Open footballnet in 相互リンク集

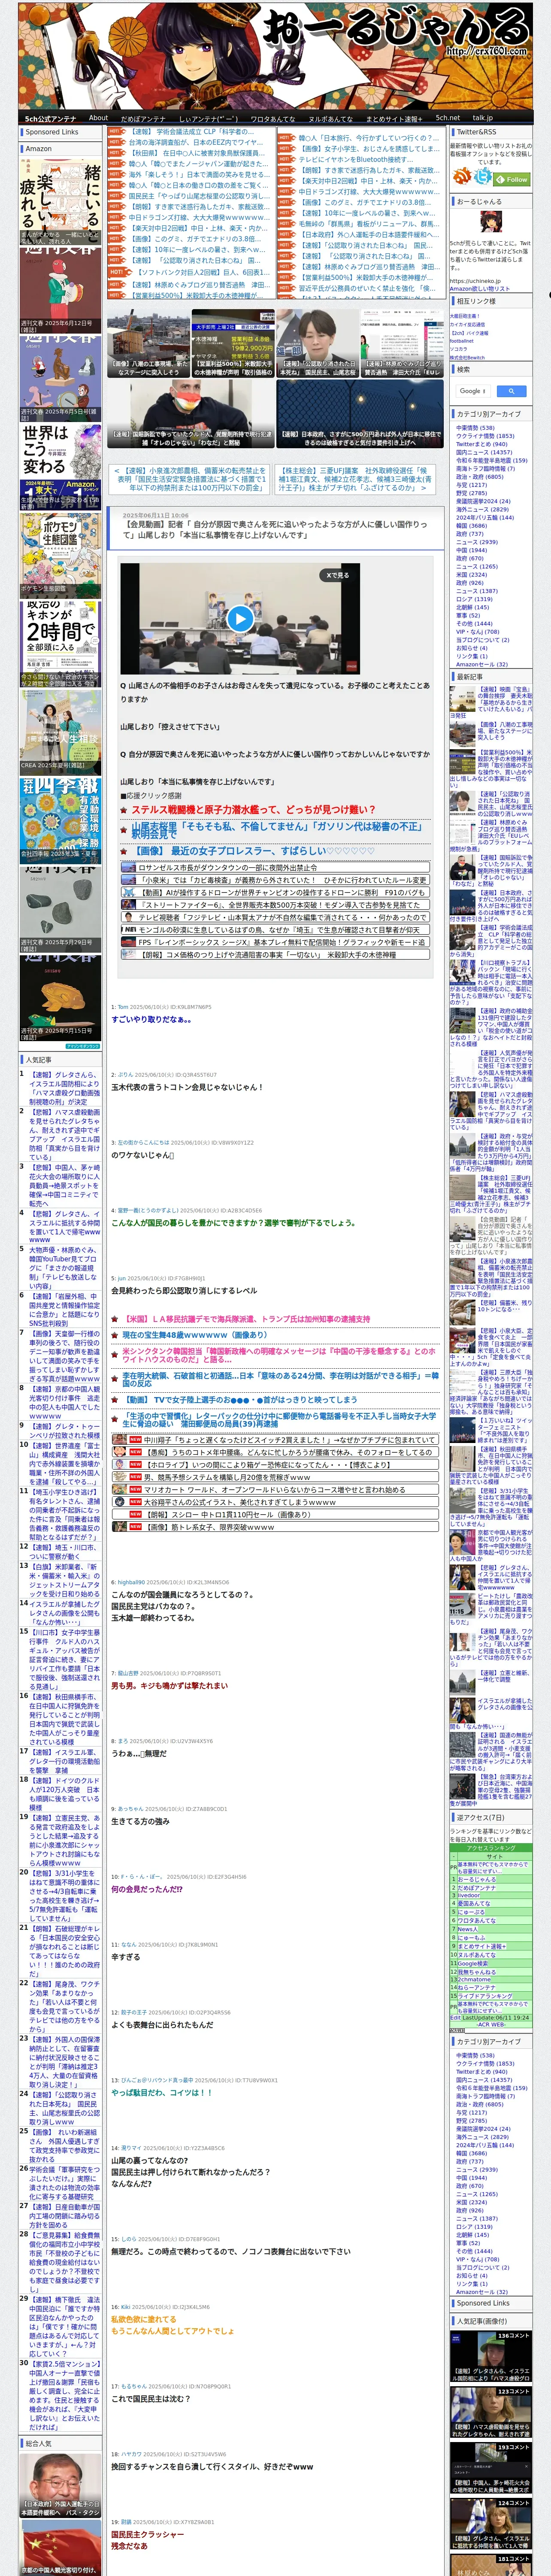pos(462,340)
